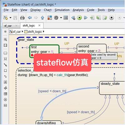Expand the gear icon dropdown arrow
125x125 pixels.
point(61,17)
